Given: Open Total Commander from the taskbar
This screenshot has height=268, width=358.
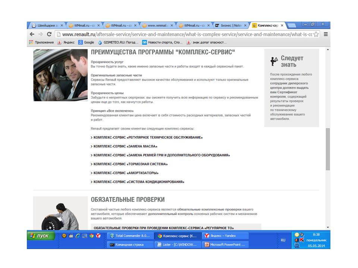Looking at the screenshot, I should [x=129, y=236].
